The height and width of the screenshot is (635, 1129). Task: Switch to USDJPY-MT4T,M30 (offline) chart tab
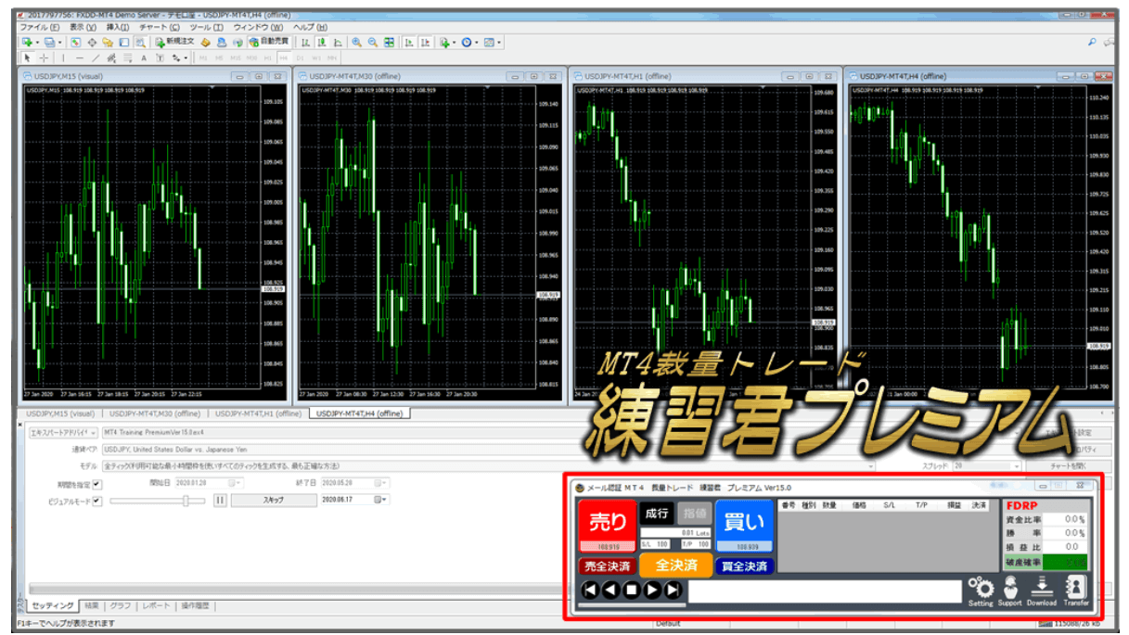[x=153, y=413]
